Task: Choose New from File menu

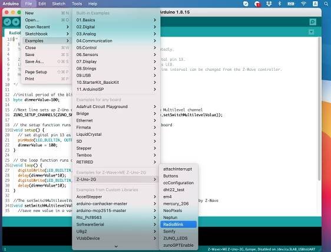Action: click(47, 13)
